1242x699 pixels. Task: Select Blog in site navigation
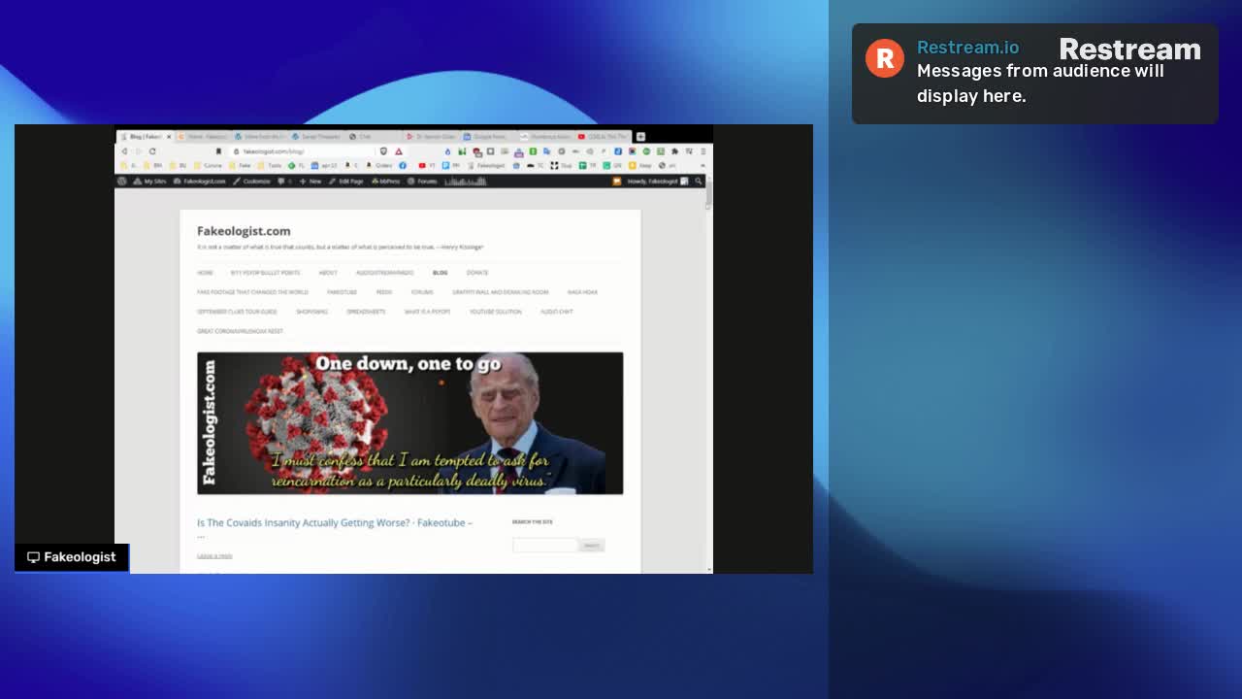coord(441,273)
